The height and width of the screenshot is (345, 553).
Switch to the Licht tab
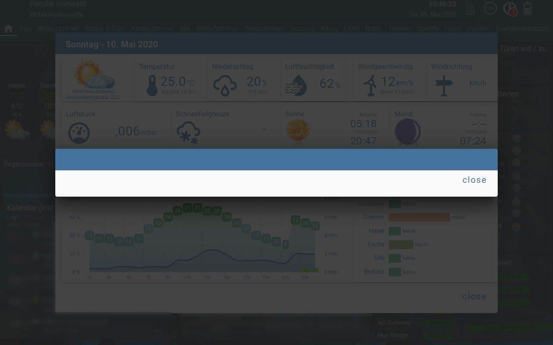[351, 28]
